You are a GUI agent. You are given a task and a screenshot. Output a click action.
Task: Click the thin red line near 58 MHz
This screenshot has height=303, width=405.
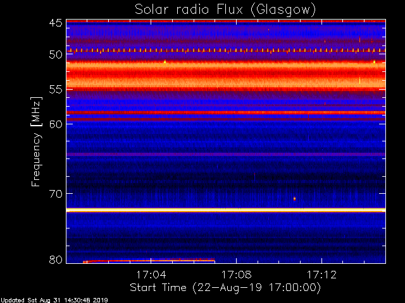[226, 112]
